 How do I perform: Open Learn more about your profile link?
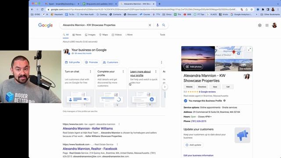(x=140, y=73)
